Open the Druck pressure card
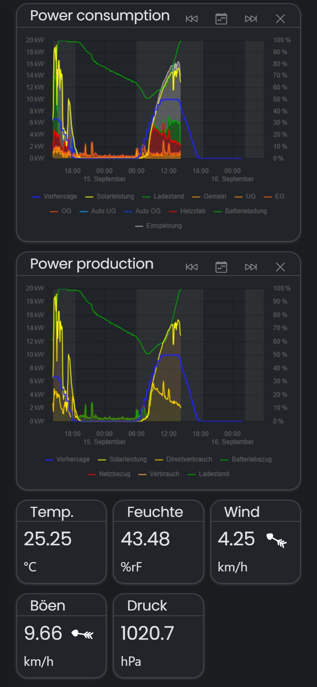The image size is (317, 687). [158, 636]
